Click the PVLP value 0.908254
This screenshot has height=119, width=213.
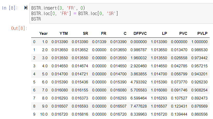click(x=199, y=90)
